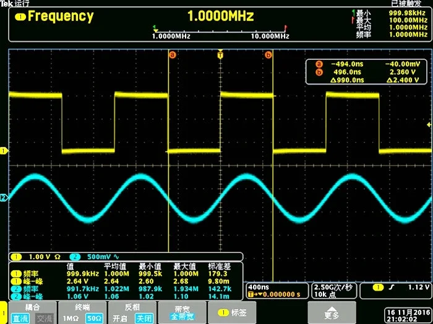This screenshot has height=324, width=433.
Task: Expand the 更多 (more) menu
Action: (x=332, y=313)
